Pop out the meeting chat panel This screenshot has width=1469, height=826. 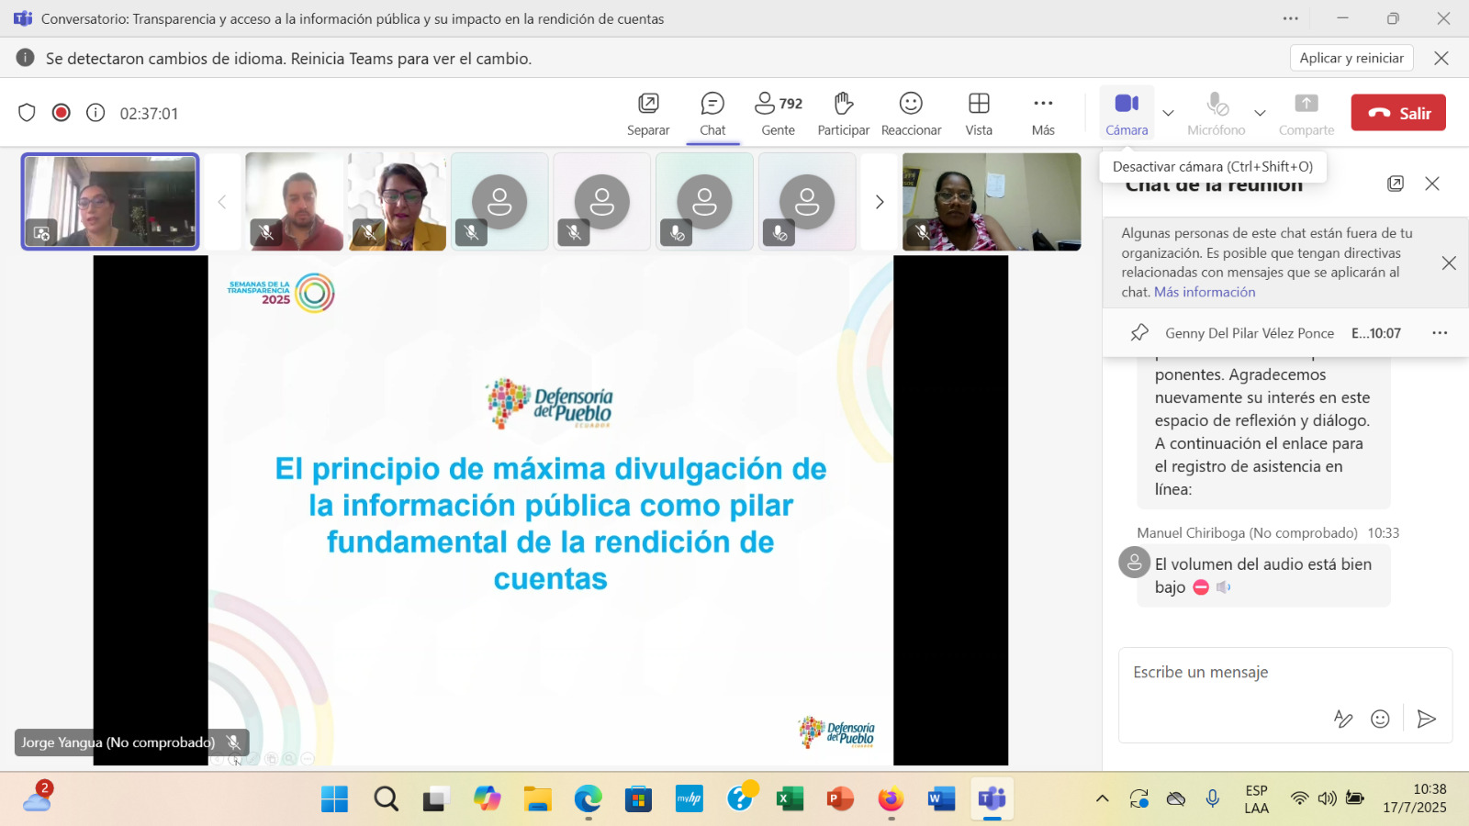pyautogui.click(x=1396, y=184)
